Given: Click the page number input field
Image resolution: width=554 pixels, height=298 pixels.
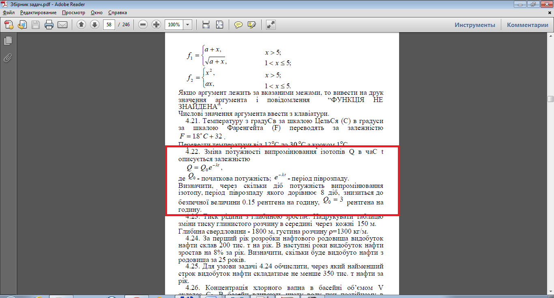Looking at the screenshot, I should (x=109, y=25).
